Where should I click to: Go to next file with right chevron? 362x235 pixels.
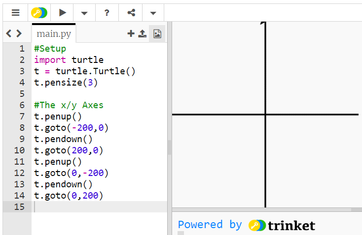(x=19, y=33)
